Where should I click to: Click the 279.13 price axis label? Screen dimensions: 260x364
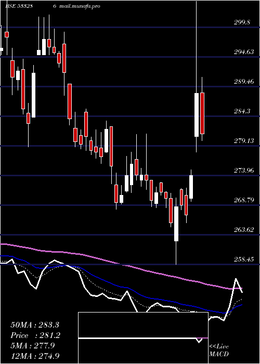[243, 141]
